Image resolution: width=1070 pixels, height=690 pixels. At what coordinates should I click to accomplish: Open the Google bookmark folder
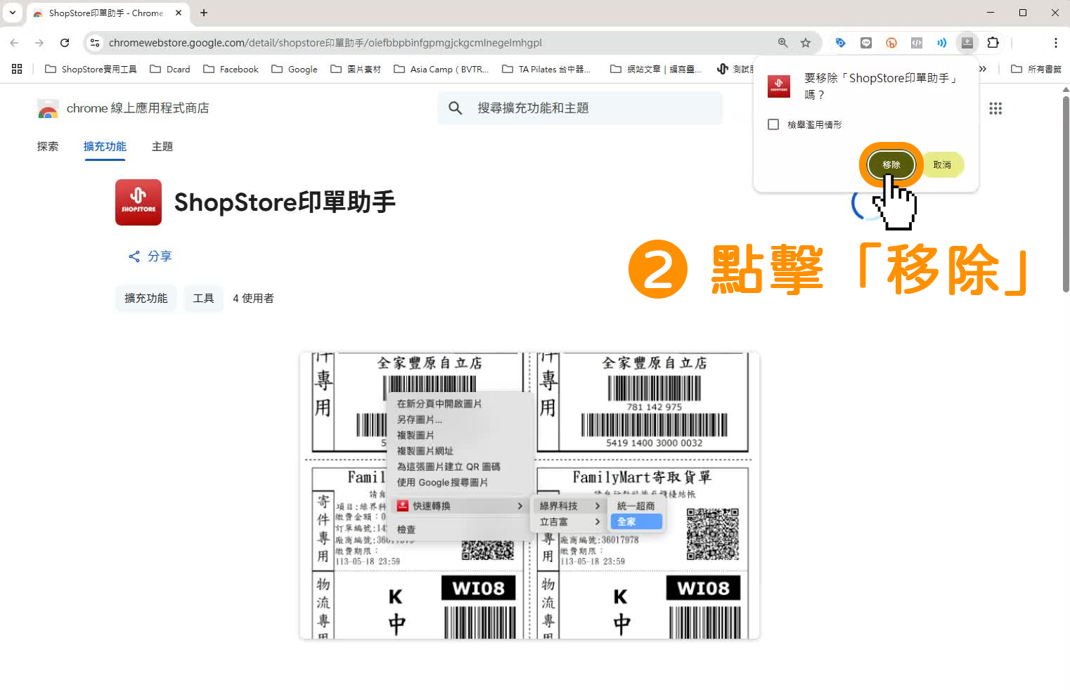click(295, 69)
